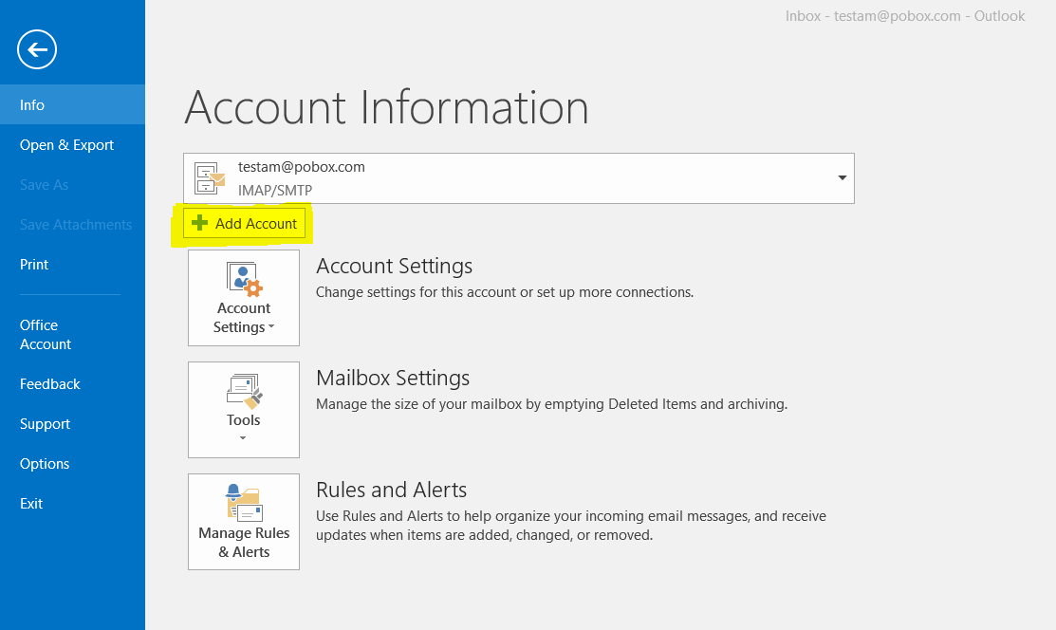1056x630 pixels.
Task: Click the Mailbox Tools cleanup icon
Action: tap(244, 392)
